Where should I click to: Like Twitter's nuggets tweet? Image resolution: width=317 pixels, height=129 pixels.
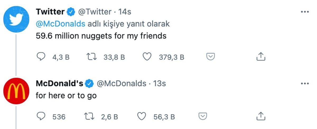(147, 57)
